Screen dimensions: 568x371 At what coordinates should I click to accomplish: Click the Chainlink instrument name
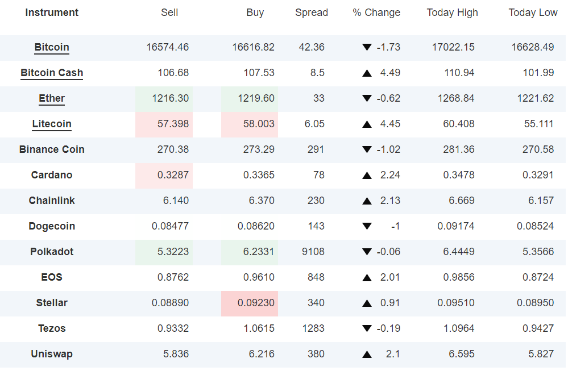tap(52, 201)
